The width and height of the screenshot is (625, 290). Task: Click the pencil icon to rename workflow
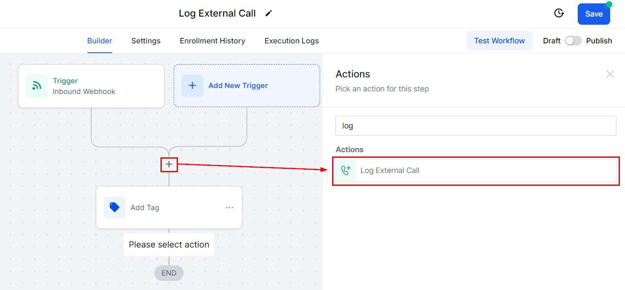tap(268, 13)
